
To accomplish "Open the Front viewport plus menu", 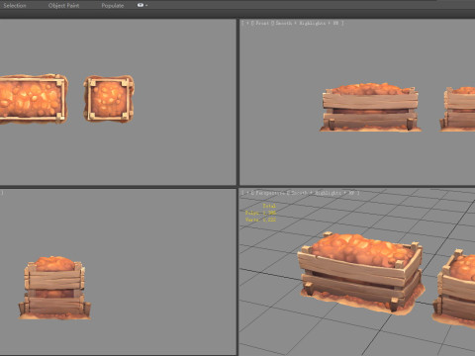I will (247, 23).
